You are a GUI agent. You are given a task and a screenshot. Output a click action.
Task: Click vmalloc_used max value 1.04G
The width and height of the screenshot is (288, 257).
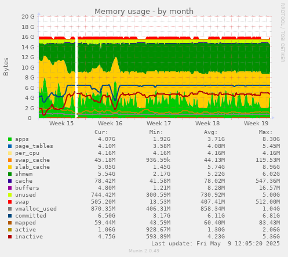tap(271, 209)
